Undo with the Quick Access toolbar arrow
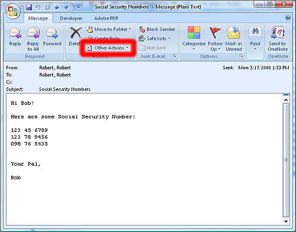Screen dimensions: 296x232 tap(38, 7)
